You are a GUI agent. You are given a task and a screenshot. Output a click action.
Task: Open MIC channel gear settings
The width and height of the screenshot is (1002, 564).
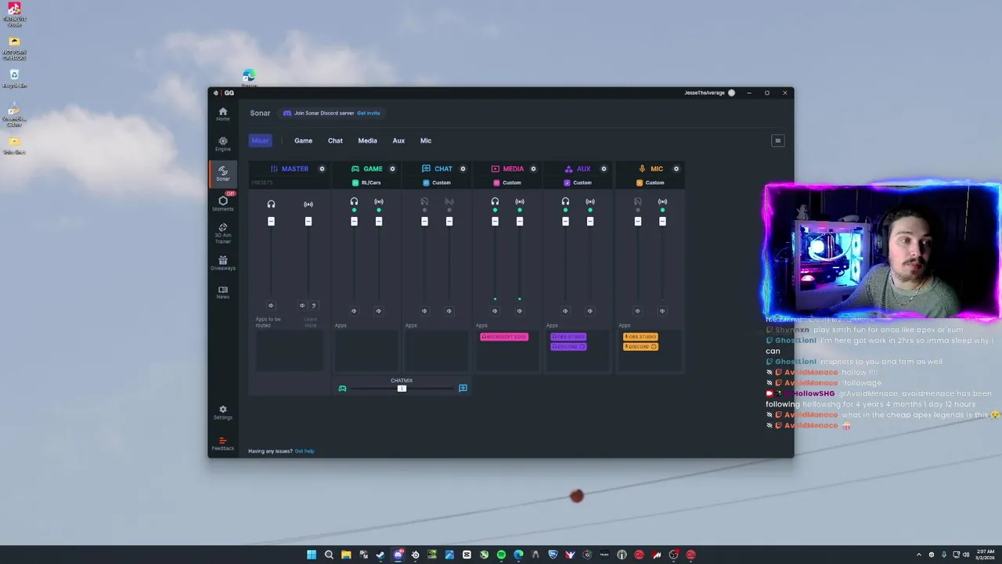point(676,168)
